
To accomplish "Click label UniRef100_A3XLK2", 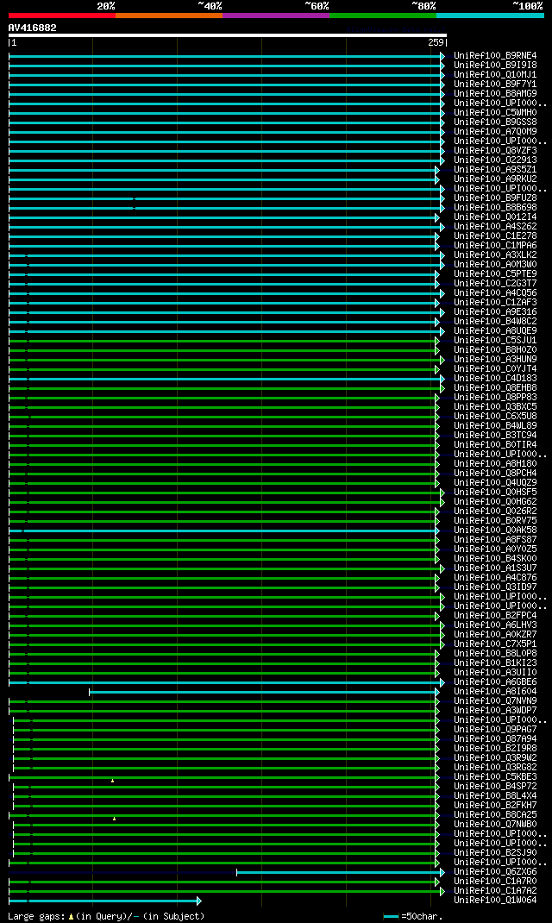I will (x=495, y=254).
